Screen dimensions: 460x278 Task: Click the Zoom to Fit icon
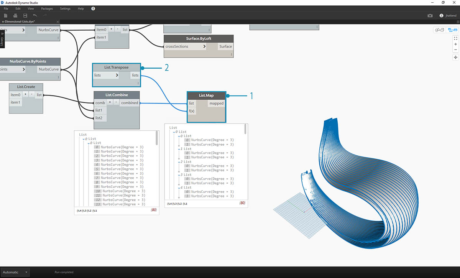point(456,38)
